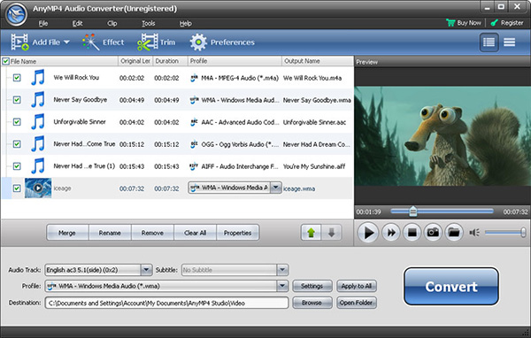531x338 pixels.
Task: Click the Original Length column header
Action: pyautogui.click(x=135, y=61)
